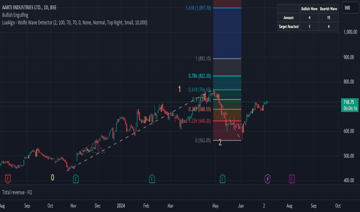Click the May label on the time axis

(x=216, y=206)
